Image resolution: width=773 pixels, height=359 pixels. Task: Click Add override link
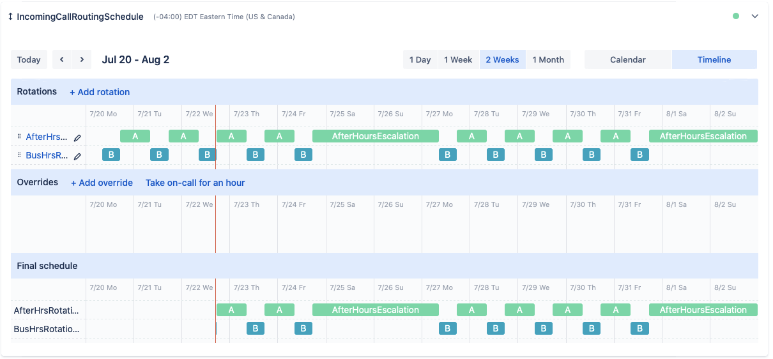(x=102, y=183)
